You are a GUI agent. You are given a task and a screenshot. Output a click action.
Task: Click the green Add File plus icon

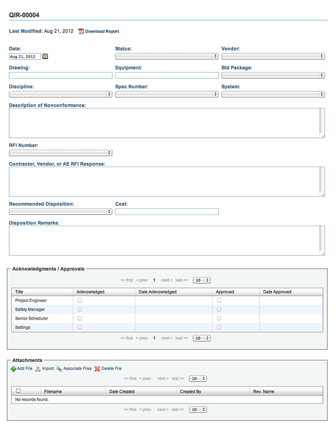(x=13, y=369)
